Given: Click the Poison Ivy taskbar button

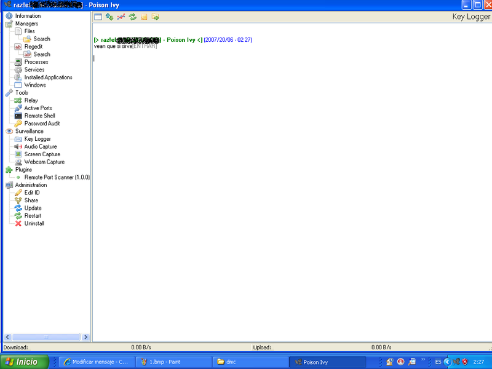Looking at the screenshot, I should click(328, 362).
